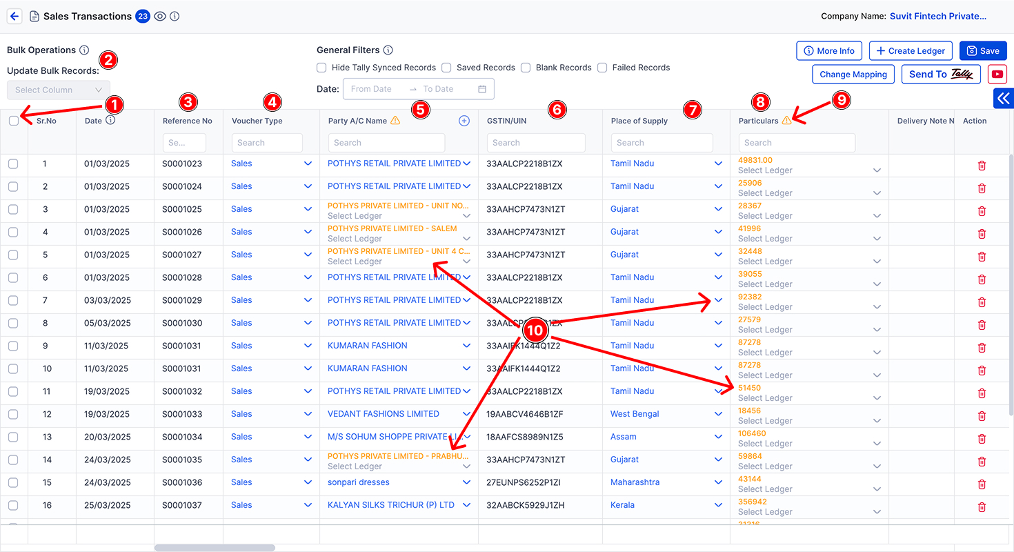
Task: Click the Particulars column warning icon
Action: tap(786, 121)
